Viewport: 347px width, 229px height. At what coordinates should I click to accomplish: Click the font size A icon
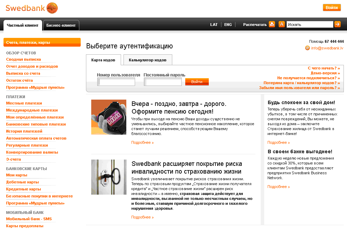[x=281, y=24]
